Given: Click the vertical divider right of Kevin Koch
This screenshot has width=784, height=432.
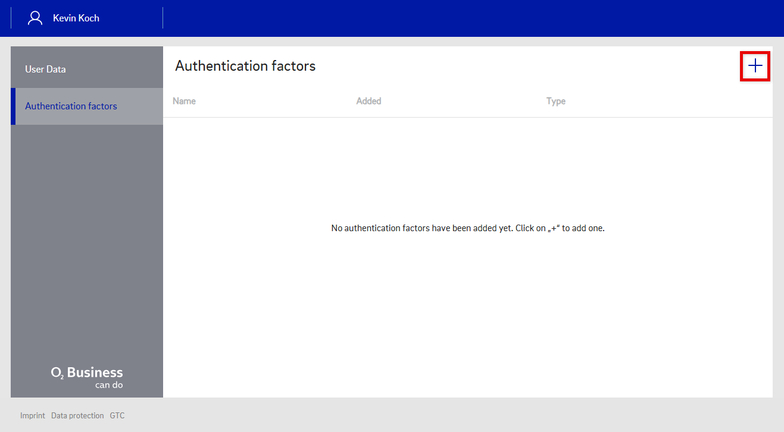Looking at the screenshot, I should [163, 18].
